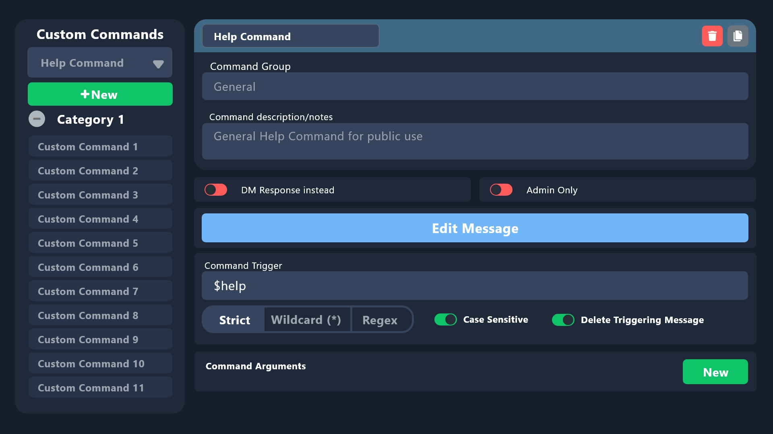Viewport: 773px width, 434px height.
Task: Switch to Wildcard (*) matching mode
Action: pos(306,320)
